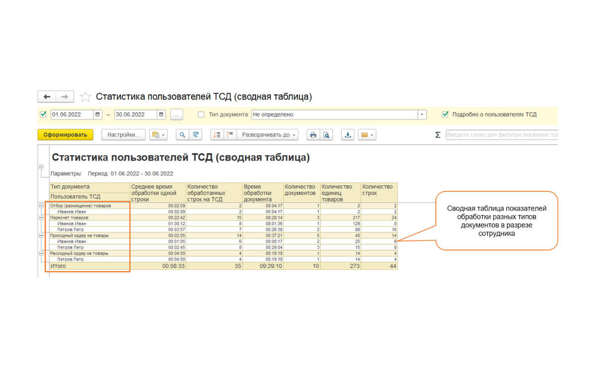Open print preview icon
The width and height of the screenshot is (597, 367).
326,135
